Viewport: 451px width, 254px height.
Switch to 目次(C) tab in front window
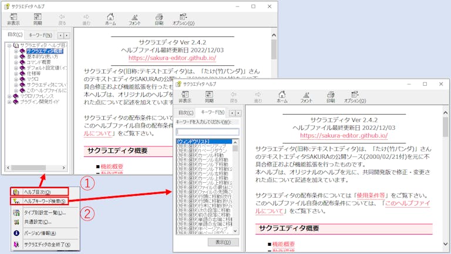[186, 113]
